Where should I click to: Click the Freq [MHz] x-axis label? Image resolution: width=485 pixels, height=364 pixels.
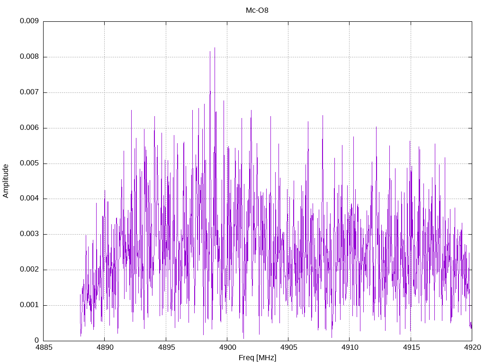[257, 358]
